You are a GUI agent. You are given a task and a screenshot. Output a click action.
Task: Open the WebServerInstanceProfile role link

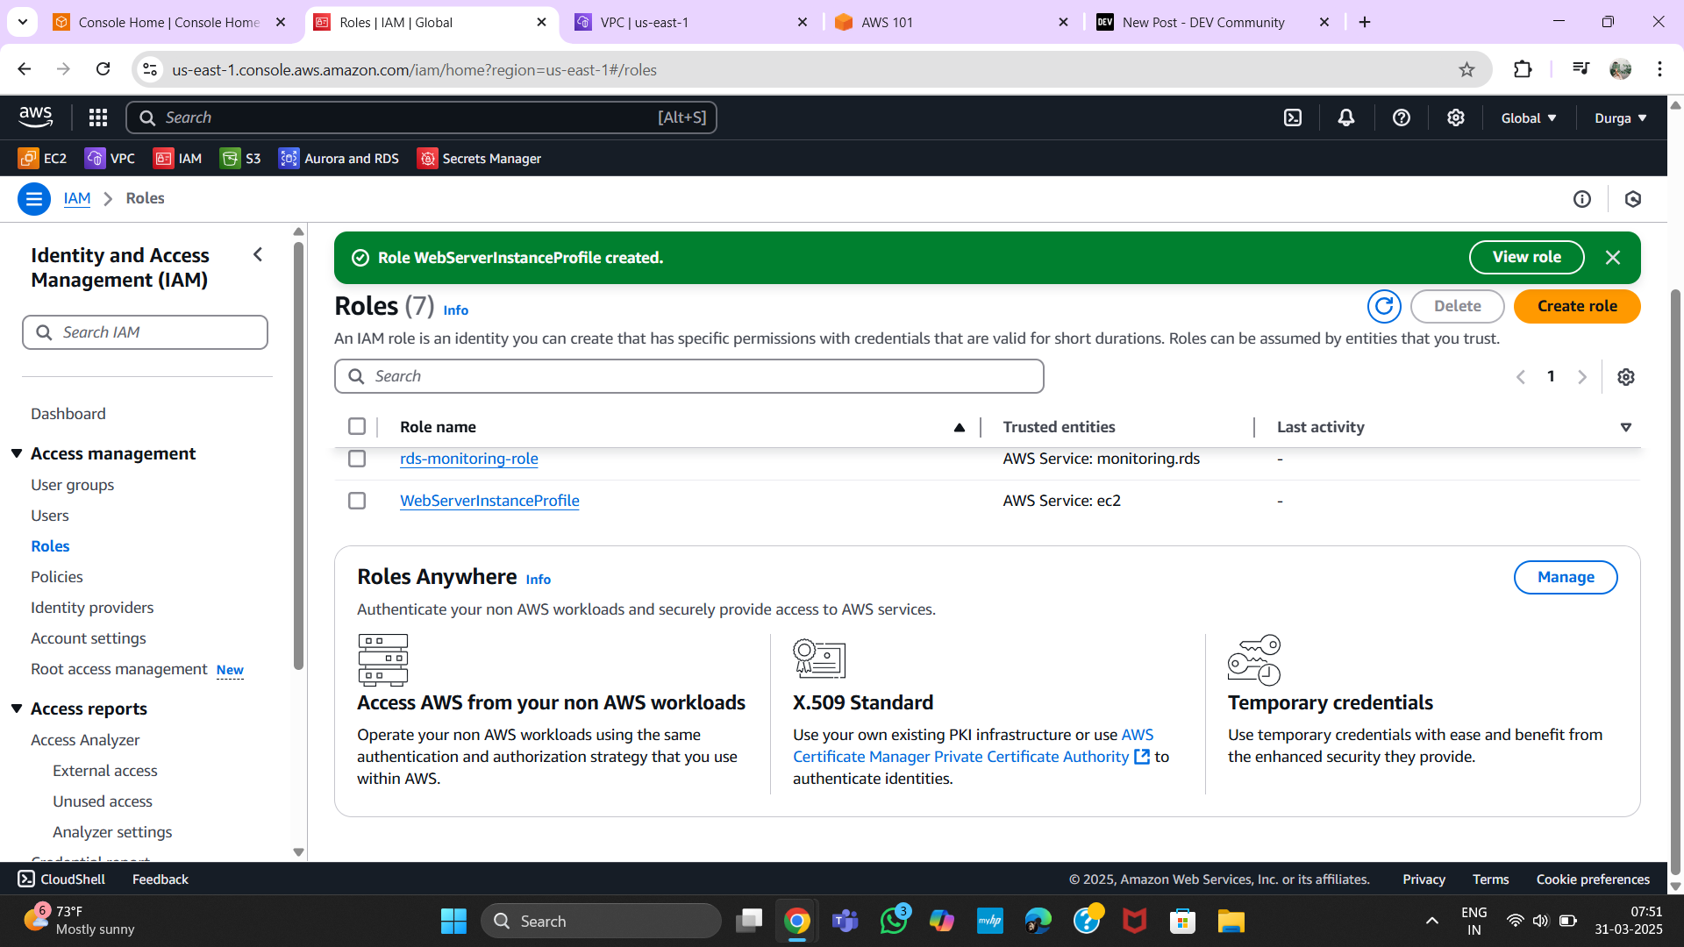tap(489, 501)
